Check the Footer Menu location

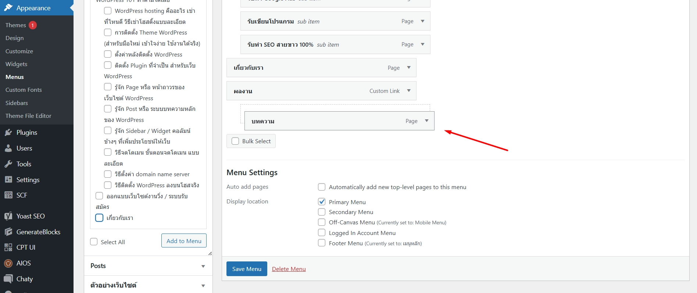coord(322,243)
